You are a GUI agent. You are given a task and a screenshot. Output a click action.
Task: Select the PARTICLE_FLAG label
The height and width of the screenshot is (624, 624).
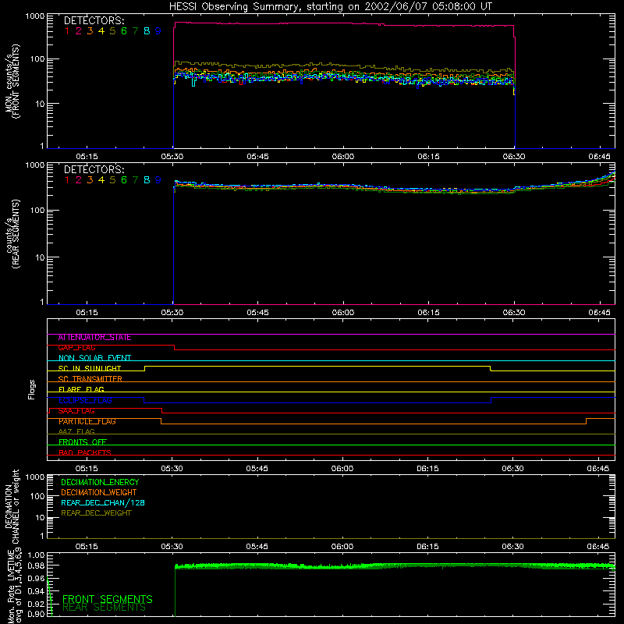[87, 421]
